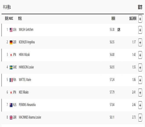Viewport: 145px width, 127px height.
Task: Expand WATTEL Marie row plus button
Action: click(140, 80)
